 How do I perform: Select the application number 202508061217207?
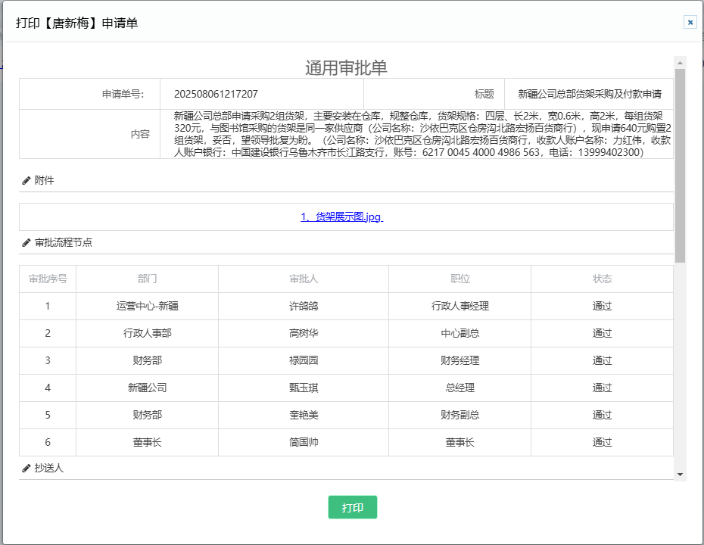pos(216,95)
